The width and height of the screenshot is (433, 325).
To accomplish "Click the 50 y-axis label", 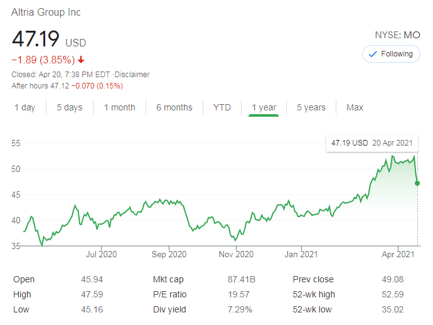I will pyautogui.click(x=16, y=169).
